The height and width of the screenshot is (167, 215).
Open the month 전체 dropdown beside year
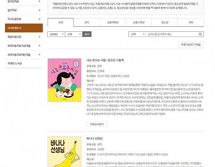pyautogui.click(x=73, y=34)
